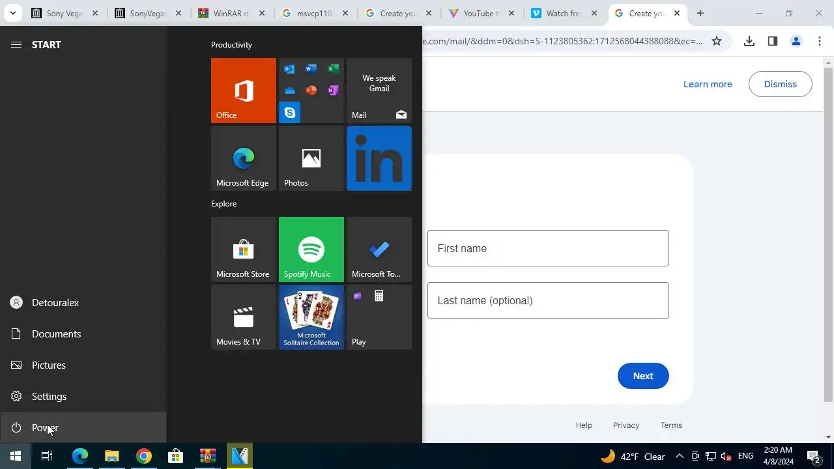The image size is (834, 469).
Task: Open the Mail tile
Action: (379, 91)
